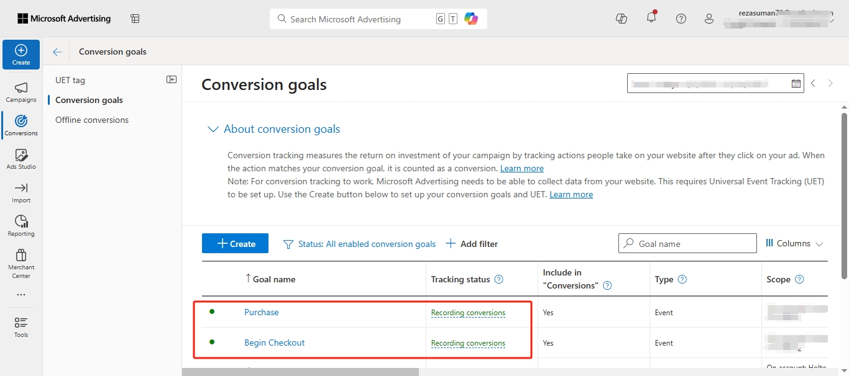Click the Event type in the Purchase row

coord(664,312)
